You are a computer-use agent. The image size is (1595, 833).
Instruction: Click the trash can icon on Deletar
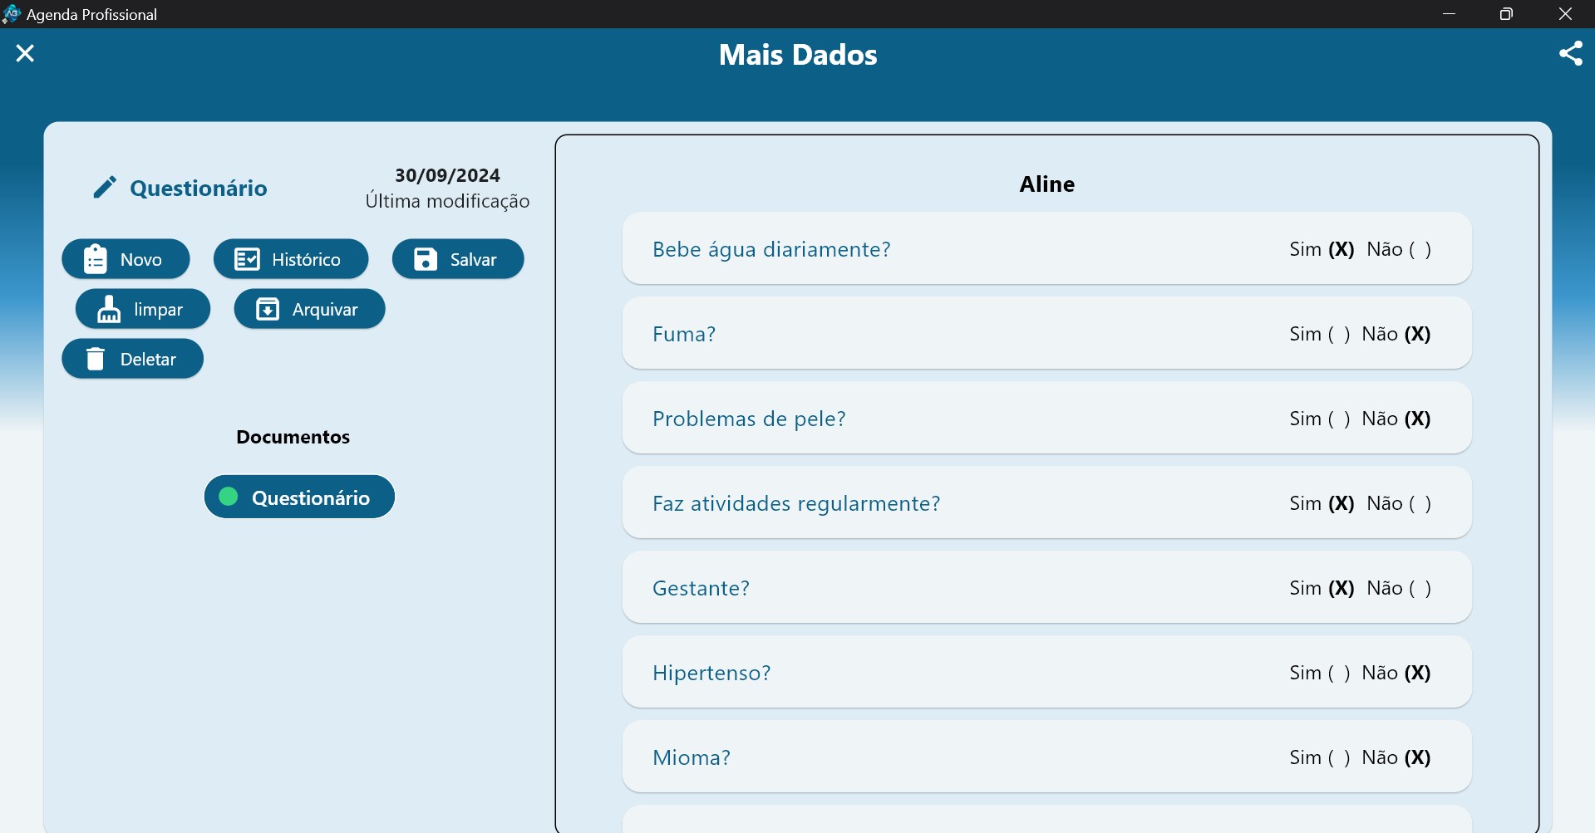coord(96,359)
